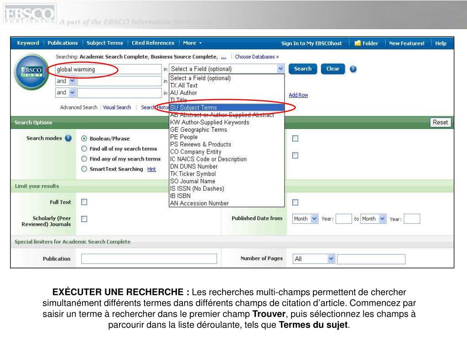Click the third search term field
Image resolution: width=467 pixels, height=350 pixels.
[x=119, y=93]
